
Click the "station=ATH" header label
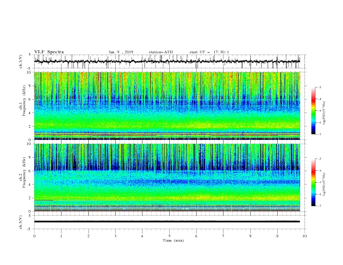tap(161, 52)
